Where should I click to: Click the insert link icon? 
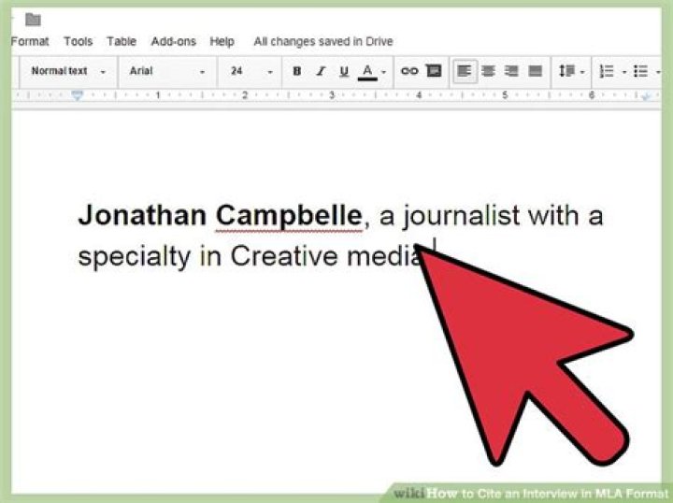[409, 71]
